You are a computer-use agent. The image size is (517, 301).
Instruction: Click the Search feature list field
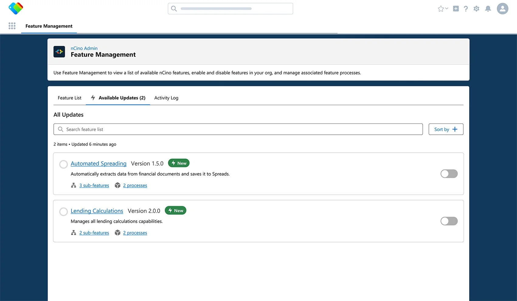pos(238,129)
